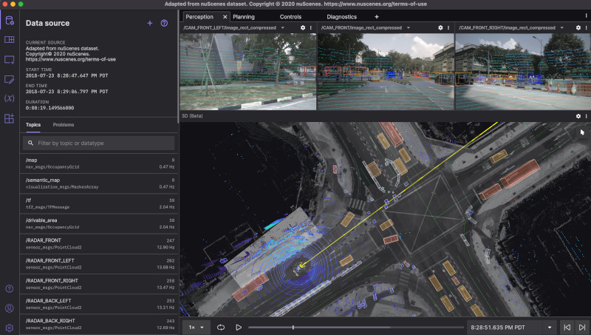
Task: Open settings gear of CAM_FRONT image panel
Action: tap(440, 27)
